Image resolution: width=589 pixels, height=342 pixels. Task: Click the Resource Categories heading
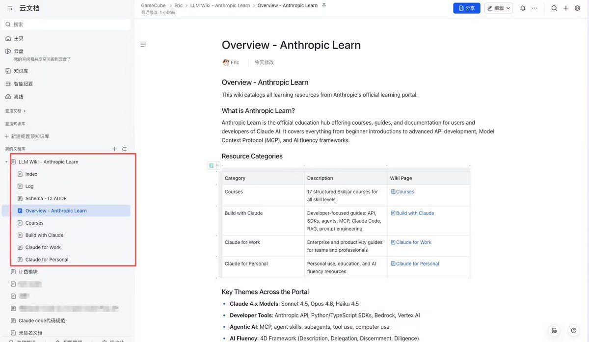pos(252,156)
